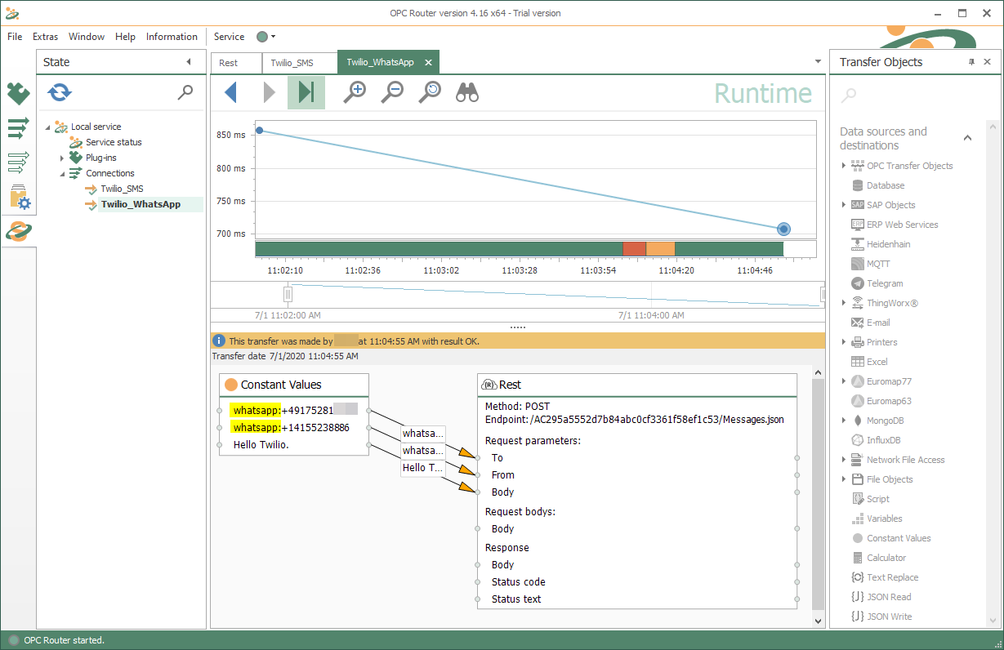Switch to the Twilio_SMS tab
The image size is (1004, 650).
[x=292, y=63]
